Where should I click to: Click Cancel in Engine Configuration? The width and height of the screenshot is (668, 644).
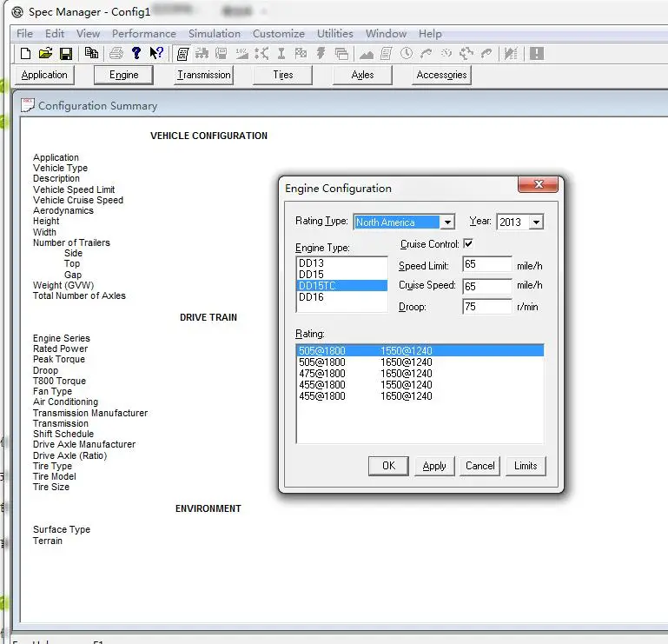coord(480,466)
